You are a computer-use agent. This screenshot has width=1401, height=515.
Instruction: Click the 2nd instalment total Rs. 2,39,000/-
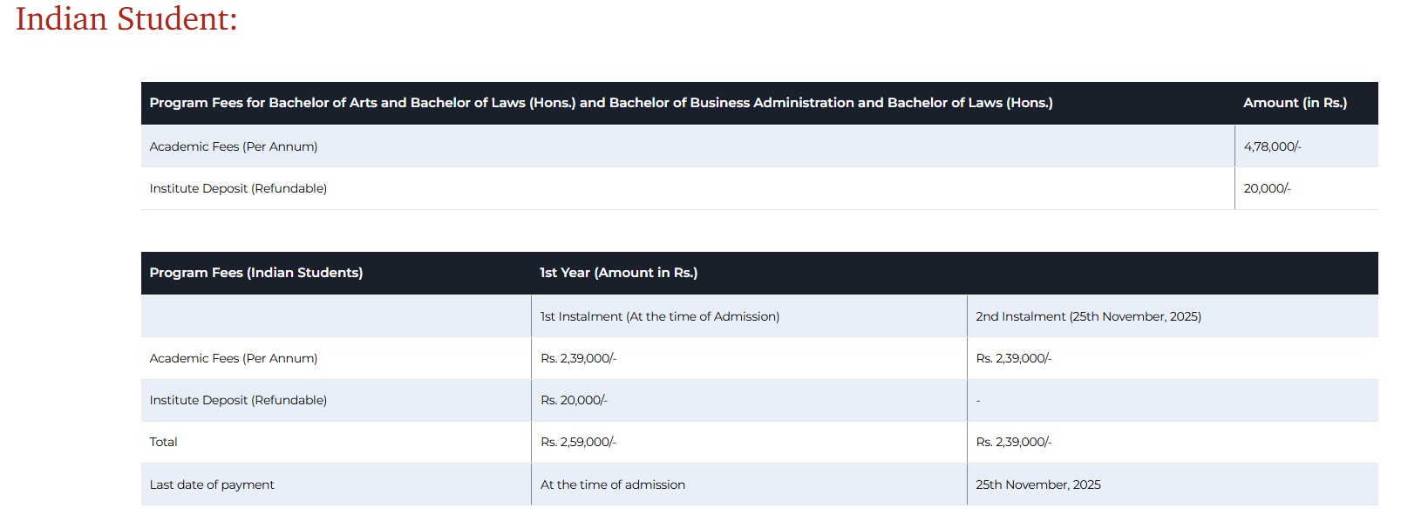point(1014,442)
